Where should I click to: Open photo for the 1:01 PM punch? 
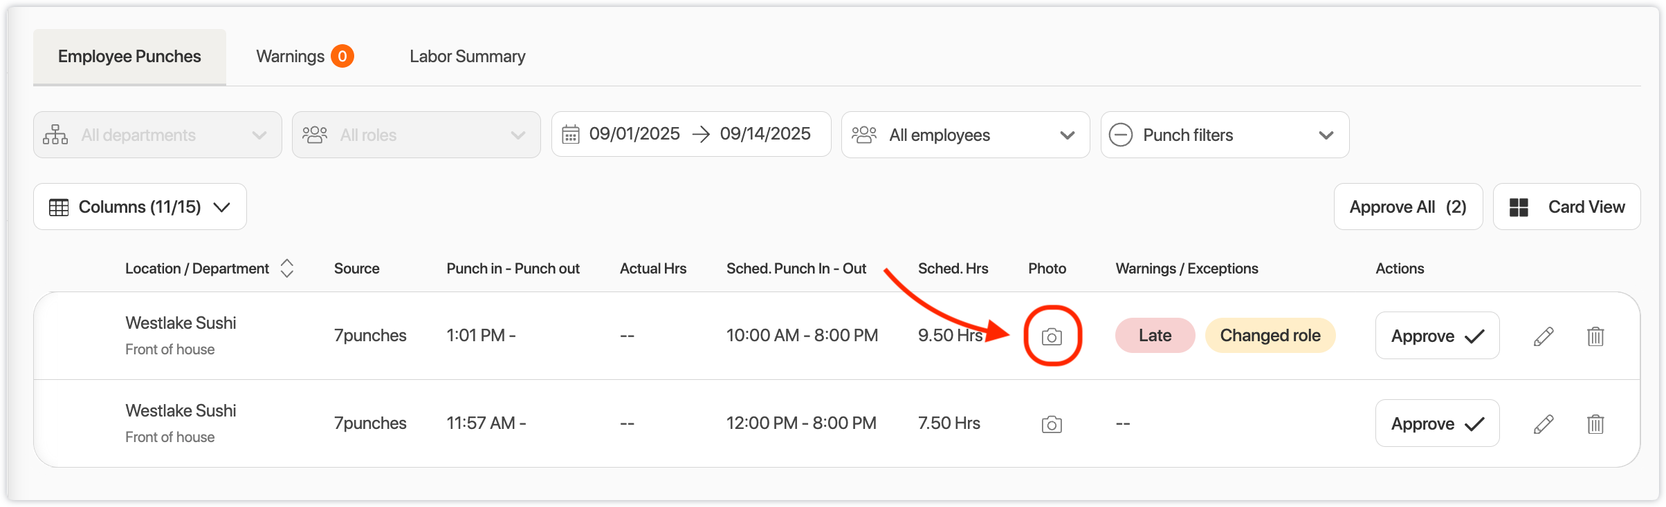(x=1052, y=336)
